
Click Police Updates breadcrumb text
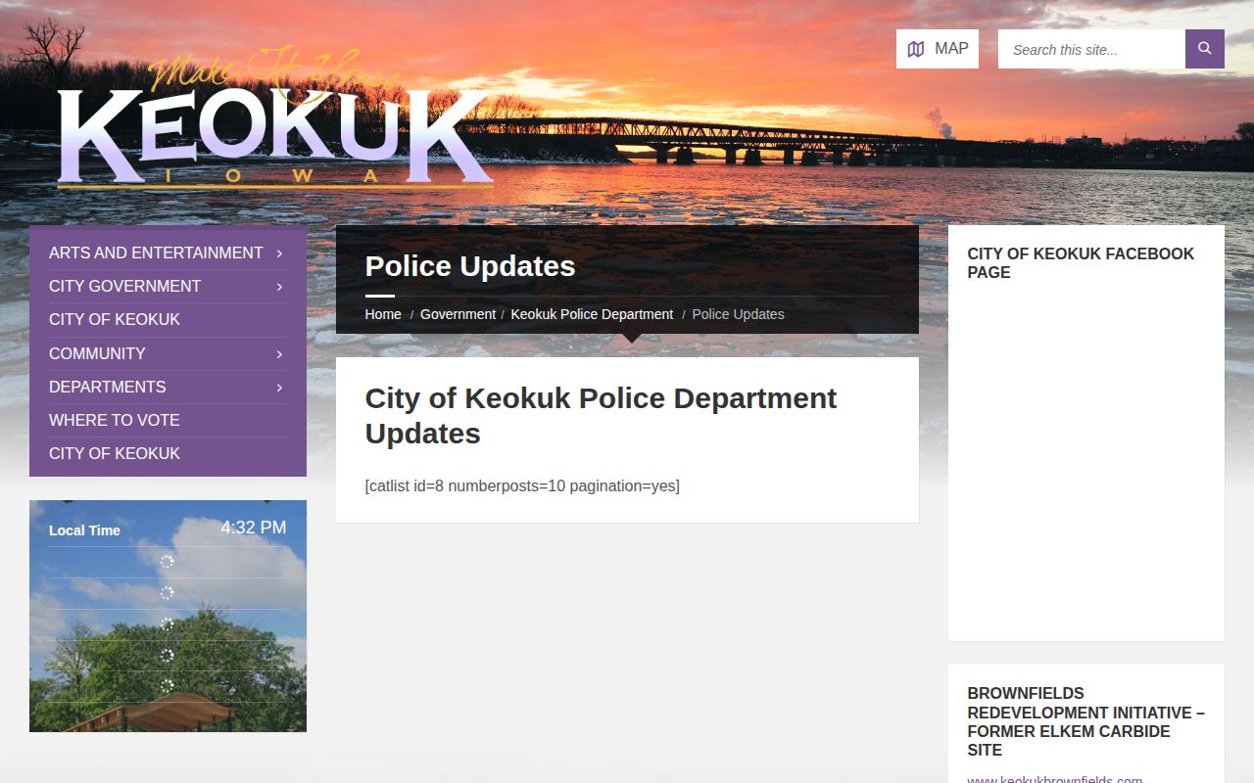point(738,314)
